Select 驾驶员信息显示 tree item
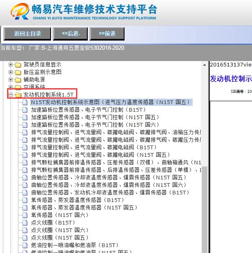The image size is (252, 253). tap(42, 64)
